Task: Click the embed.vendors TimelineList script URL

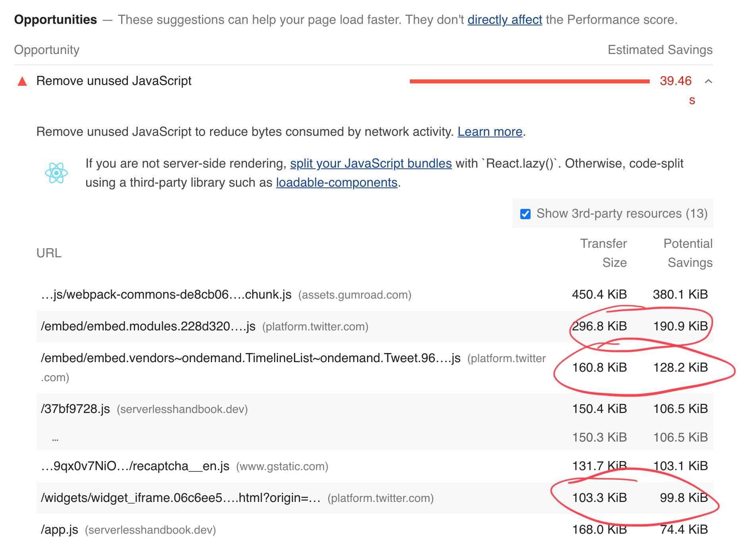Action: point(250,358)
